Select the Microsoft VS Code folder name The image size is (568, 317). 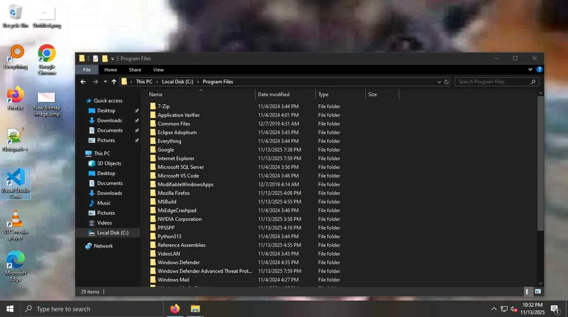tap(178, 176)
